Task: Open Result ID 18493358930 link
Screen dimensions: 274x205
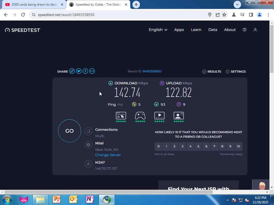Action: tap(152, 71)
